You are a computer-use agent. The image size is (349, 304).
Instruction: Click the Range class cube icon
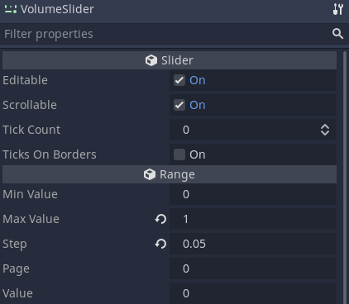click(150, 174)
